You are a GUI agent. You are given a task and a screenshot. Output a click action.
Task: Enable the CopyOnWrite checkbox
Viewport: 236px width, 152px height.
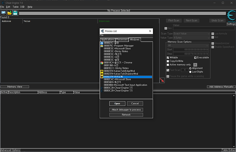pyautogui.click(x=168, y=61)
